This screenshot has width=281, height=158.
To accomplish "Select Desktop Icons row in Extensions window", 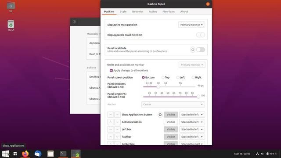I will point(94,77).
